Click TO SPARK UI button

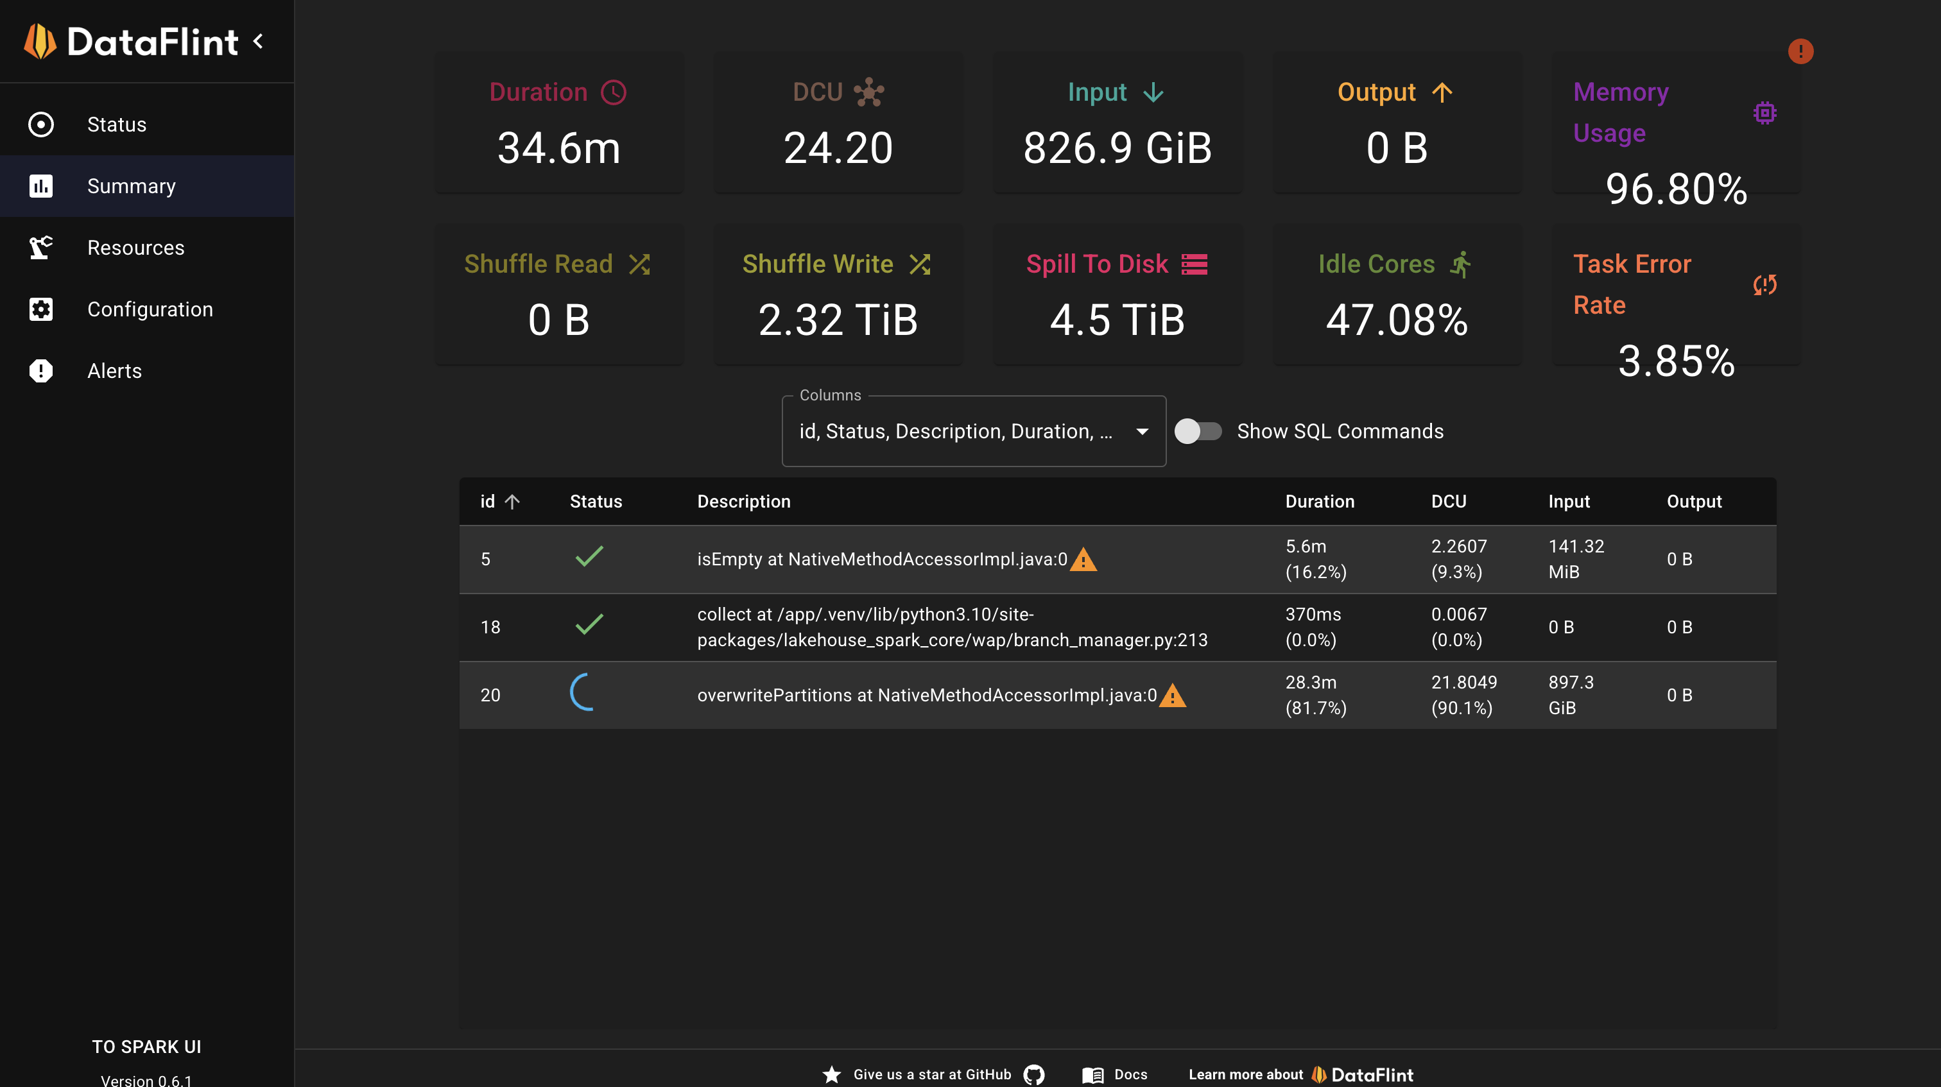[x=146, y=1047]
